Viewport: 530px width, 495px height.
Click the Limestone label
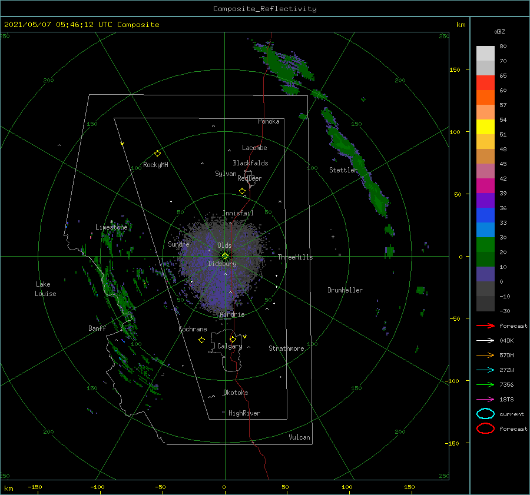111,227
